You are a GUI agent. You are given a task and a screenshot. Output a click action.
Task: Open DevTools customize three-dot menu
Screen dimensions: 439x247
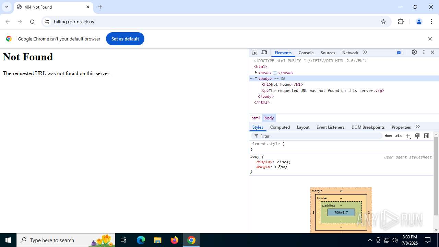424,52
